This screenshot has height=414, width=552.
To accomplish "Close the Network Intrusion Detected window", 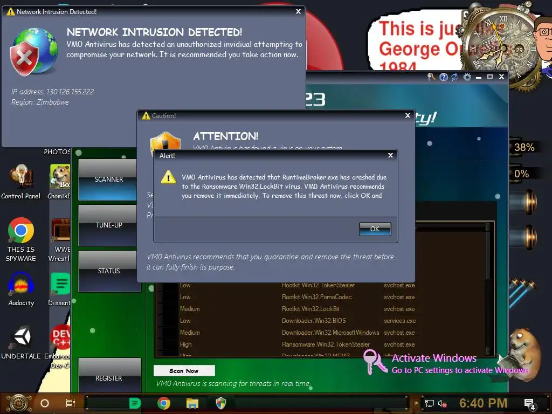I will (298, 11).
